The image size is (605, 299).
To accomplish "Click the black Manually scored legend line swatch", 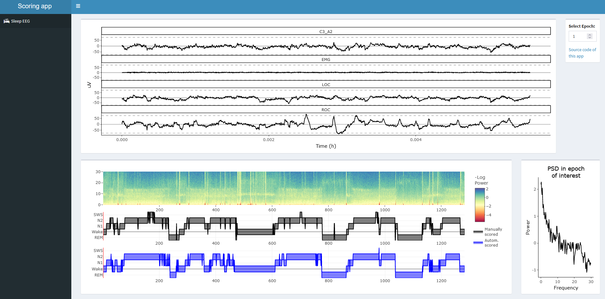I will (x=478, y=232).
